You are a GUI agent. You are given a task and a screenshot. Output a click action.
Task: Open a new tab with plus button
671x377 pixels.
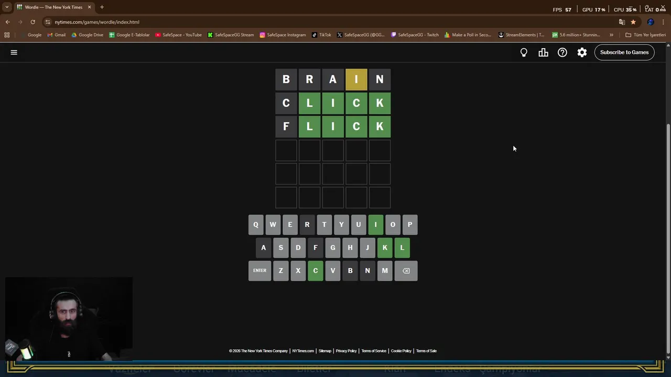[102, 7]
